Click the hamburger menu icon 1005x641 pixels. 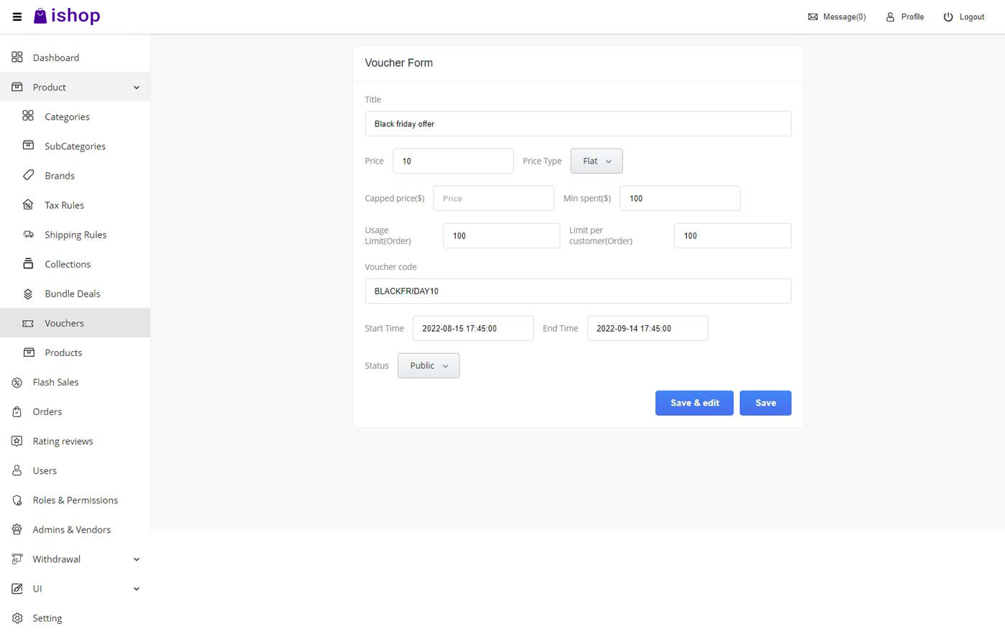(17, 17)
